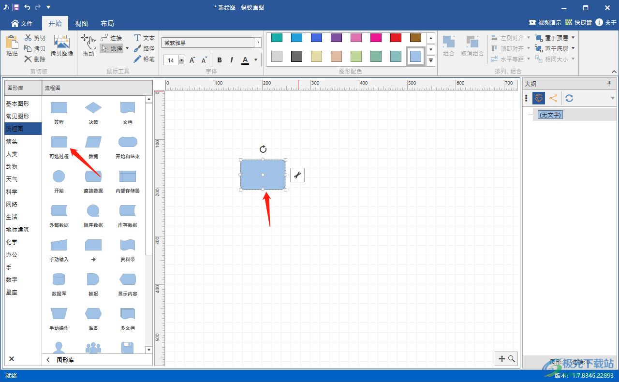Pick the dark gray color swatch
Image resolution: width=619 pixels, height=382 pixels.
tap(296, 56)
